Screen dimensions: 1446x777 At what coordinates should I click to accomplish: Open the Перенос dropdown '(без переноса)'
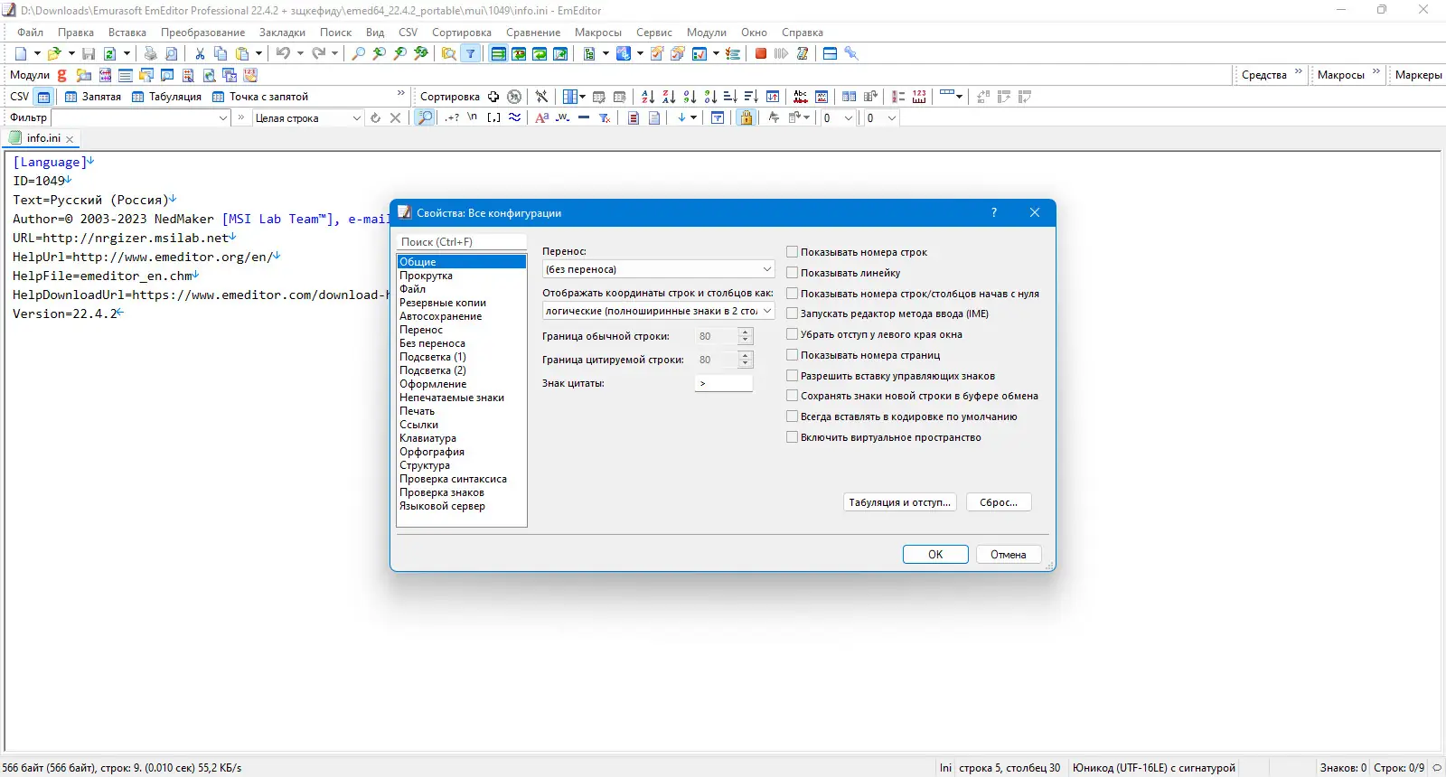coord(658,269)
